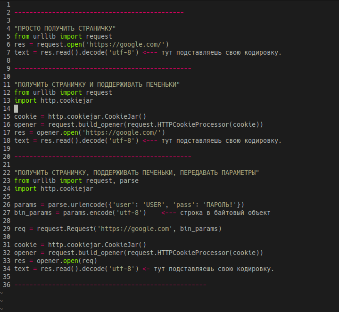Click 'parse' import on line 23
This screenshot has height=312, width=339.
129,181
